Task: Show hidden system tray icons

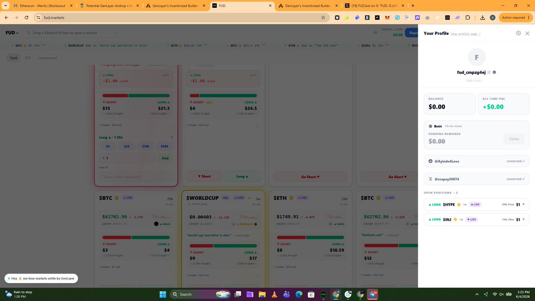Action: [x=477, y=294]
